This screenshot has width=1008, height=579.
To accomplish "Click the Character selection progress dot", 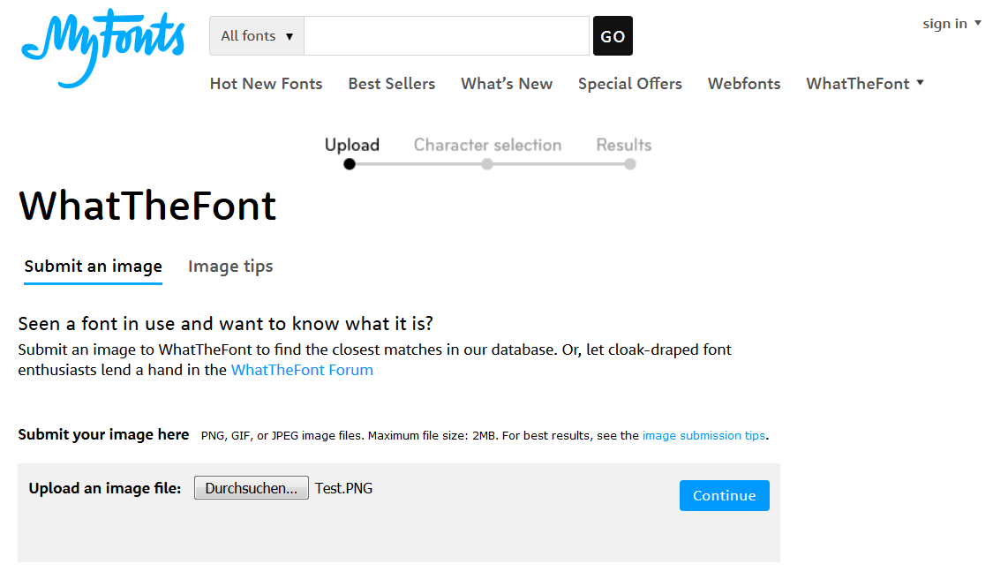I will 487,164.
